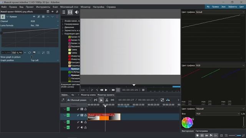Image resolution: width=246 pixels, height=138 pixels.
Task: Move the Кривые effect up
Action: (x=48, y=16)
